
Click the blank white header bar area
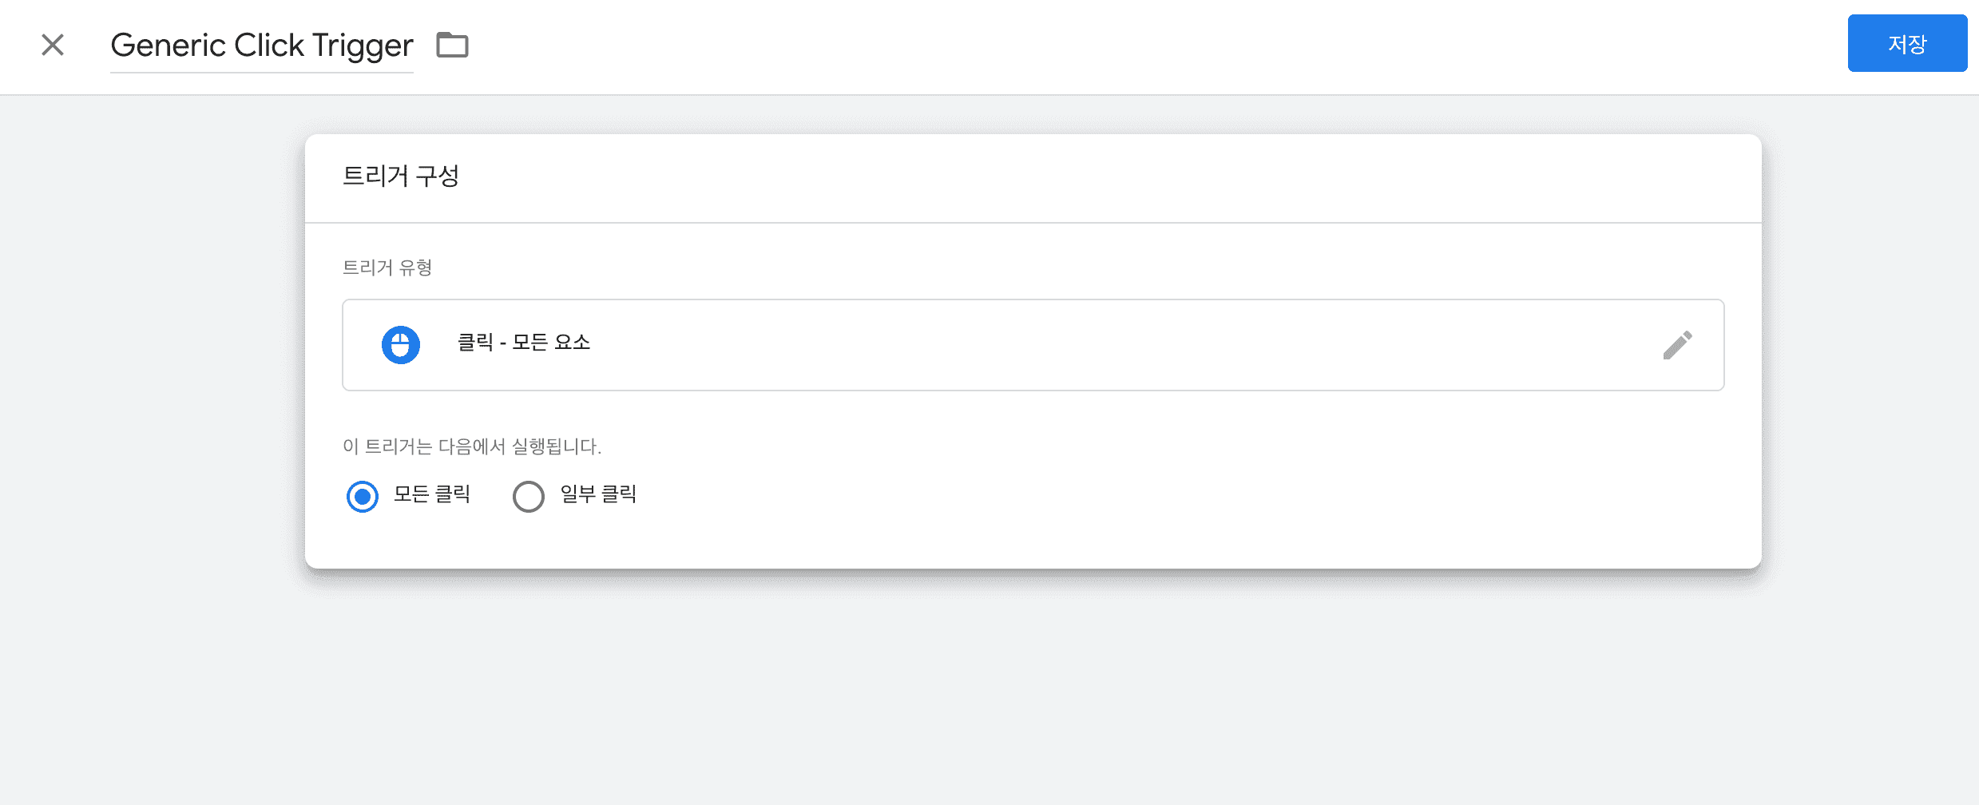(1118, 46)
